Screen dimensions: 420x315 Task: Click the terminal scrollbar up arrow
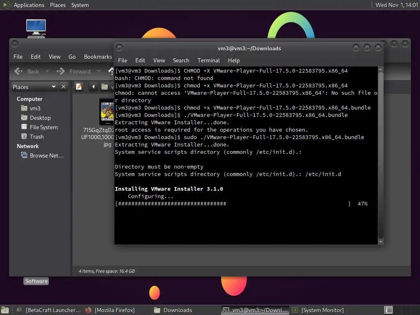[x=381, y=69]
